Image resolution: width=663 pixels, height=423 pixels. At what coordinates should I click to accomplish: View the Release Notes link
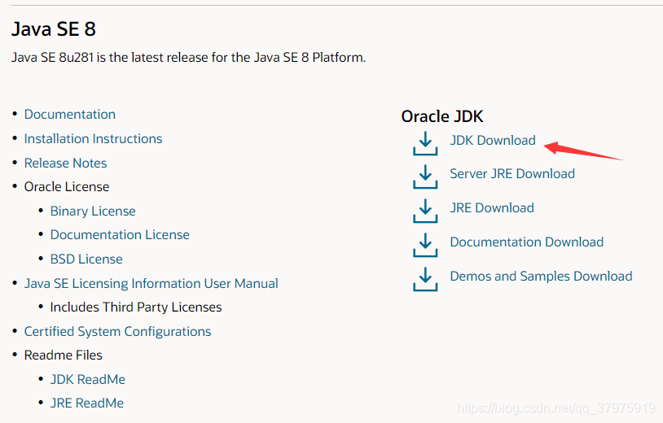(65, 164)
